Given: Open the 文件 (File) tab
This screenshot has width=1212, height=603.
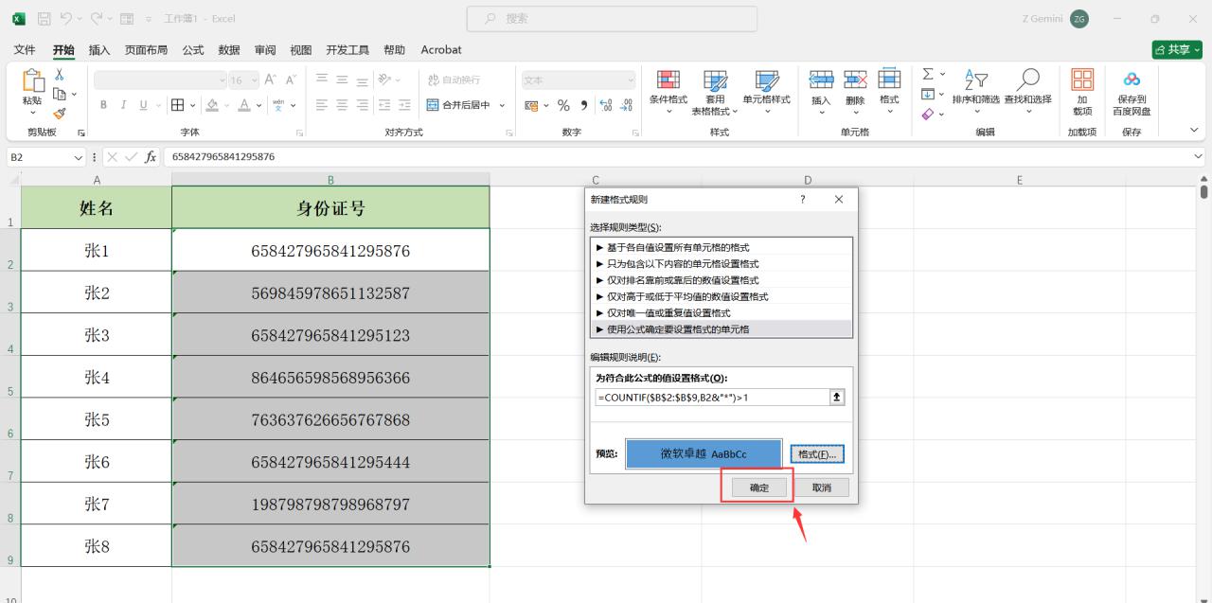Looking at the screenshot, I should point(25,49).
